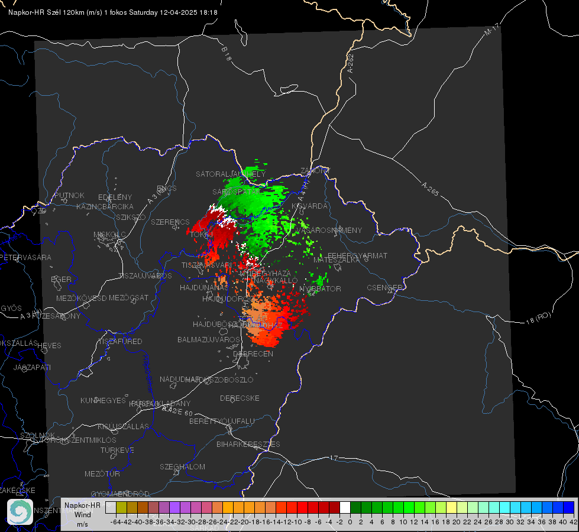Click the MEZŐCSÁT town label
The image size is (579, 532).
point(128,297)
